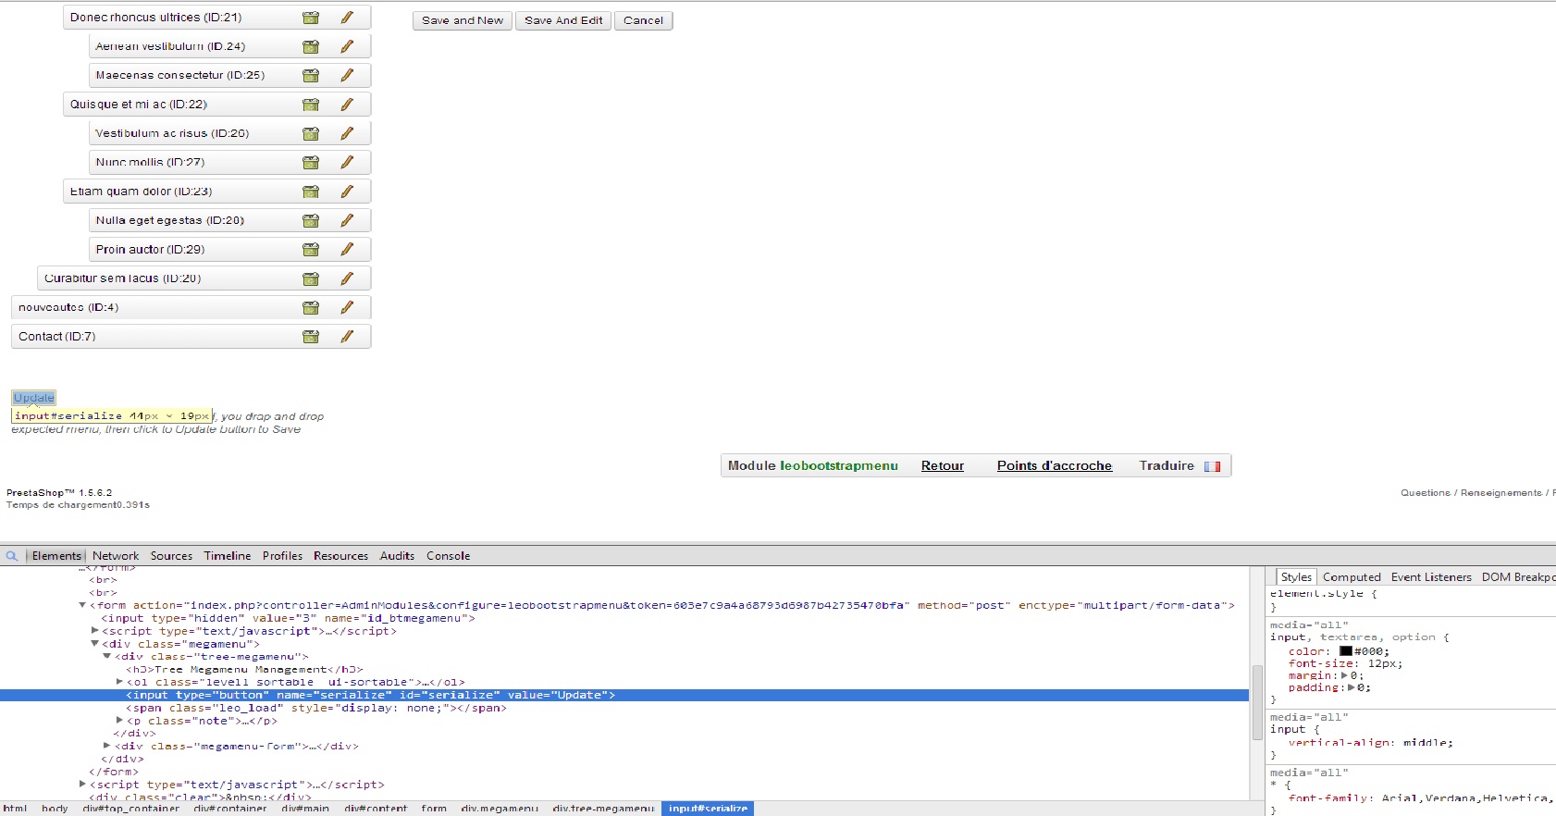This screenshot has width=1556, height=816.
Task: Click the green bin icon for Quisque et mi ac
Action: 311,105
